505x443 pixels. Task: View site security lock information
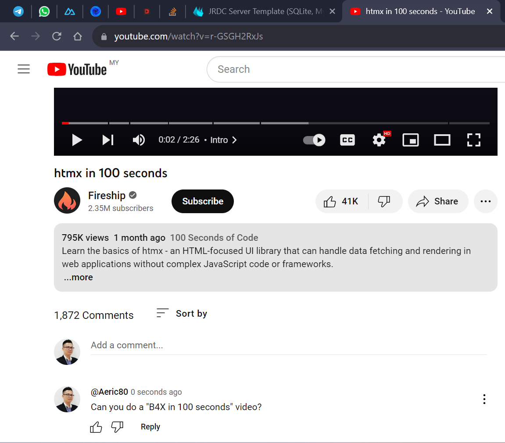[104, 37]
